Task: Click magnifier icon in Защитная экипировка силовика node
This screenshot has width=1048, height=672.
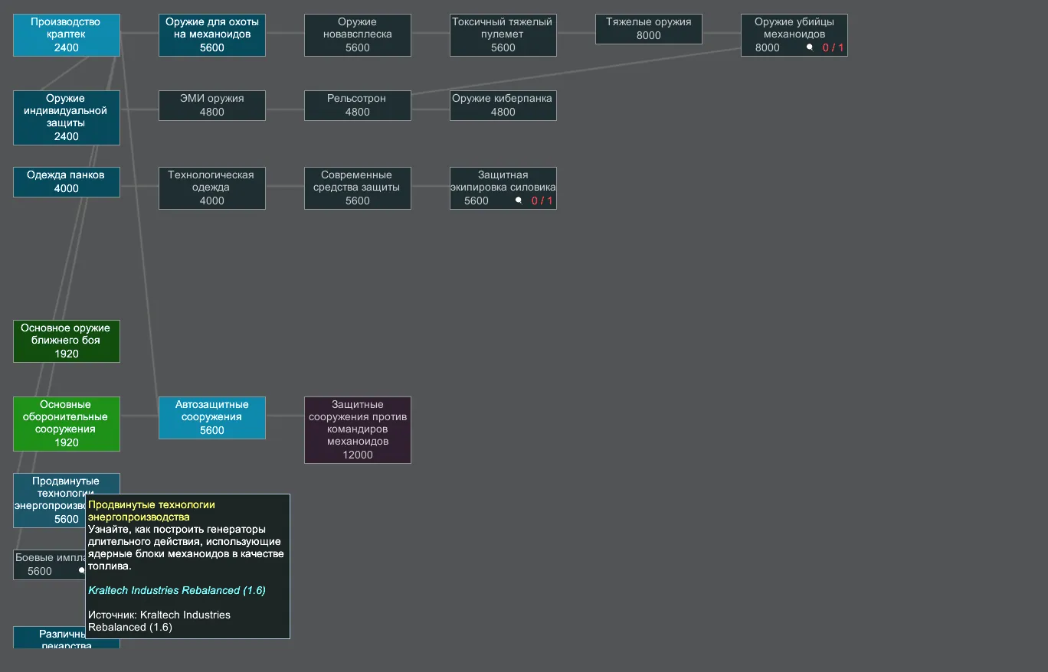Action: (x=519, y=201)
